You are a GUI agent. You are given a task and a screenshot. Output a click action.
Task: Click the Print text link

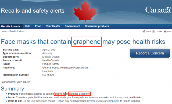(169, 31)
